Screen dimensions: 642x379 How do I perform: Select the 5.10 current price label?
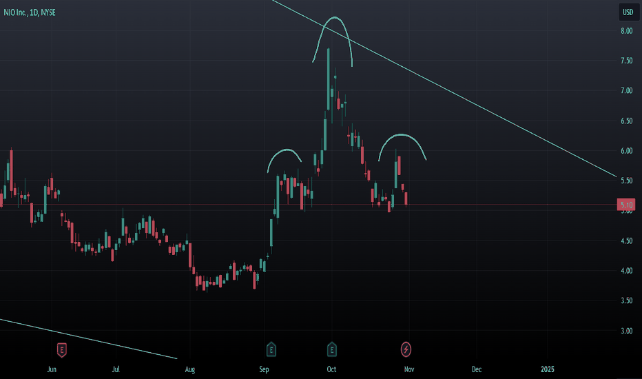coord(626,205)
